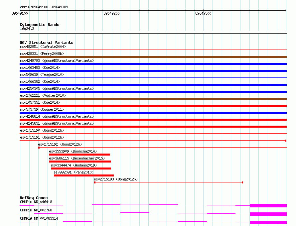296x226 pixels.
Task: Click the red bar of nsv3344474
Action: click(x=81, y=169)
